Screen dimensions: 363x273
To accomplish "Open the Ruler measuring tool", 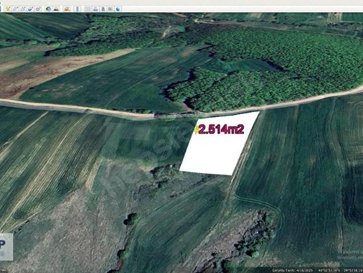I will [x=77, y=9].
